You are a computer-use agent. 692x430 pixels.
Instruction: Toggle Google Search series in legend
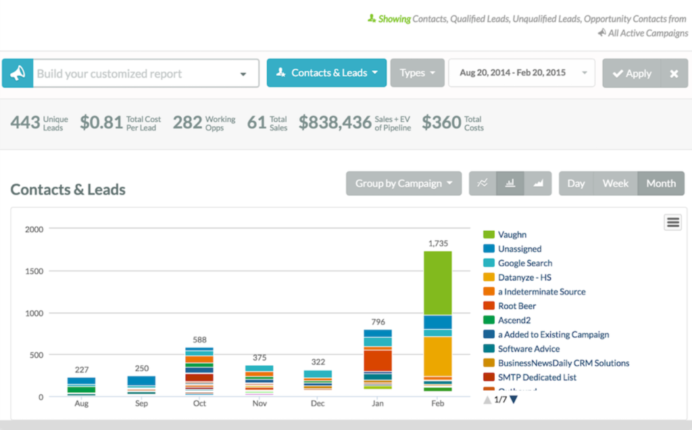point(518,263)
